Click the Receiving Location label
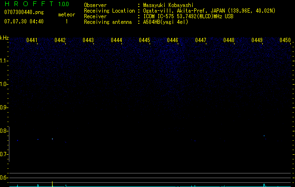This screenshot has height=187, width=295. 109,11
